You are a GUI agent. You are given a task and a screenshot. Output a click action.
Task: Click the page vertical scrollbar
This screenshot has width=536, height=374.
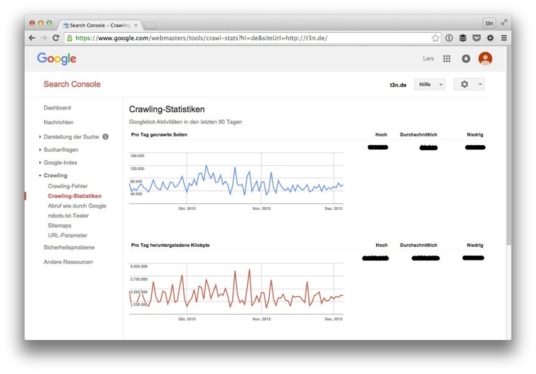(x=509, y=145)
